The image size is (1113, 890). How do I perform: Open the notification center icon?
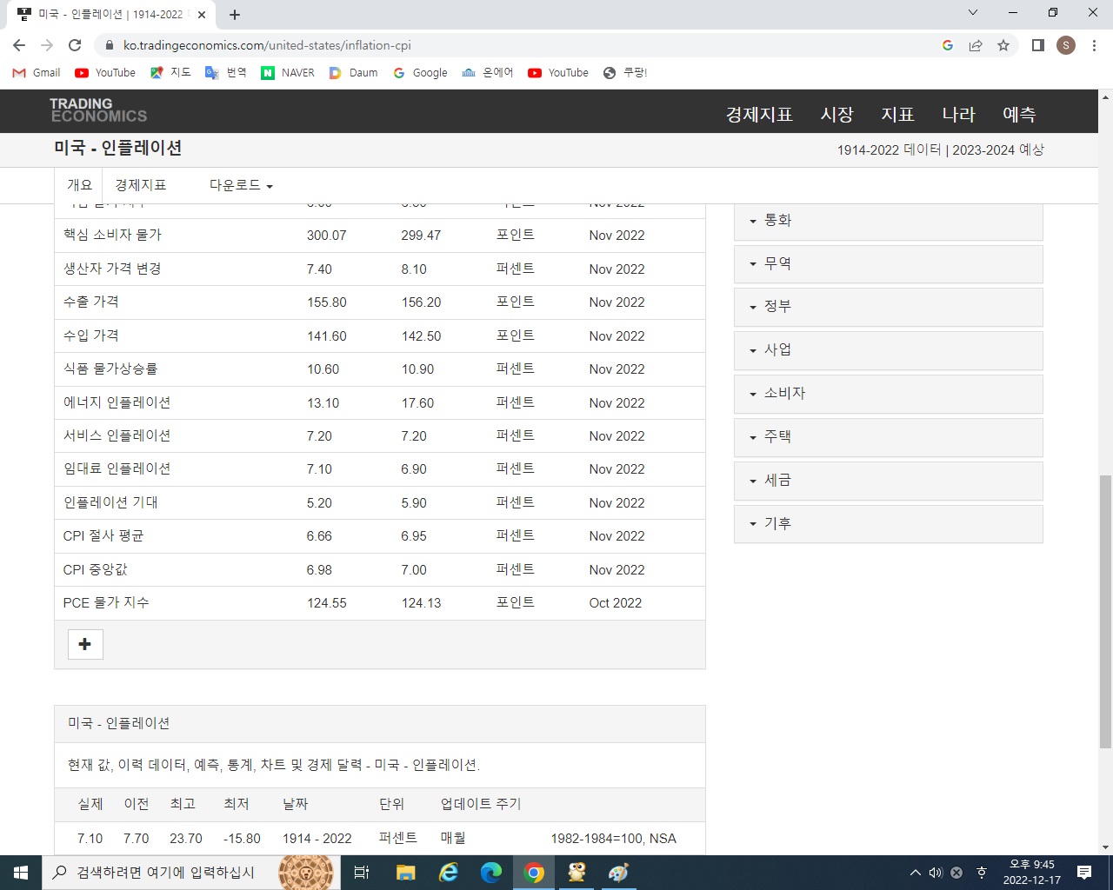click(x=1084, y=873)
